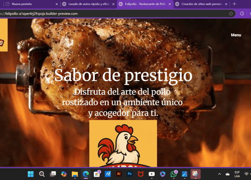Viewport: 251px width, 180px height.
Task: Open the YouTube taskbar icon
Action: pyautogui.click(x=152, y=174)
